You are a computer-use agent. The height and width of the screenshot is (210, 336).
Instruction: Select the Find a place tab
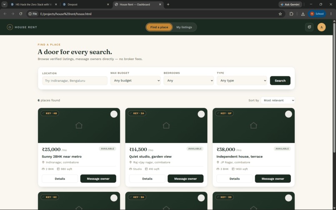click(x=159, y=27)
